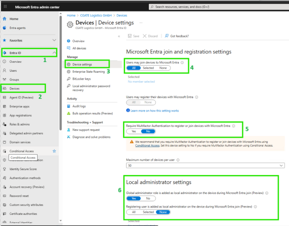Click the Home icon in sidebar
289x226 pixels.
coord(5,19)
